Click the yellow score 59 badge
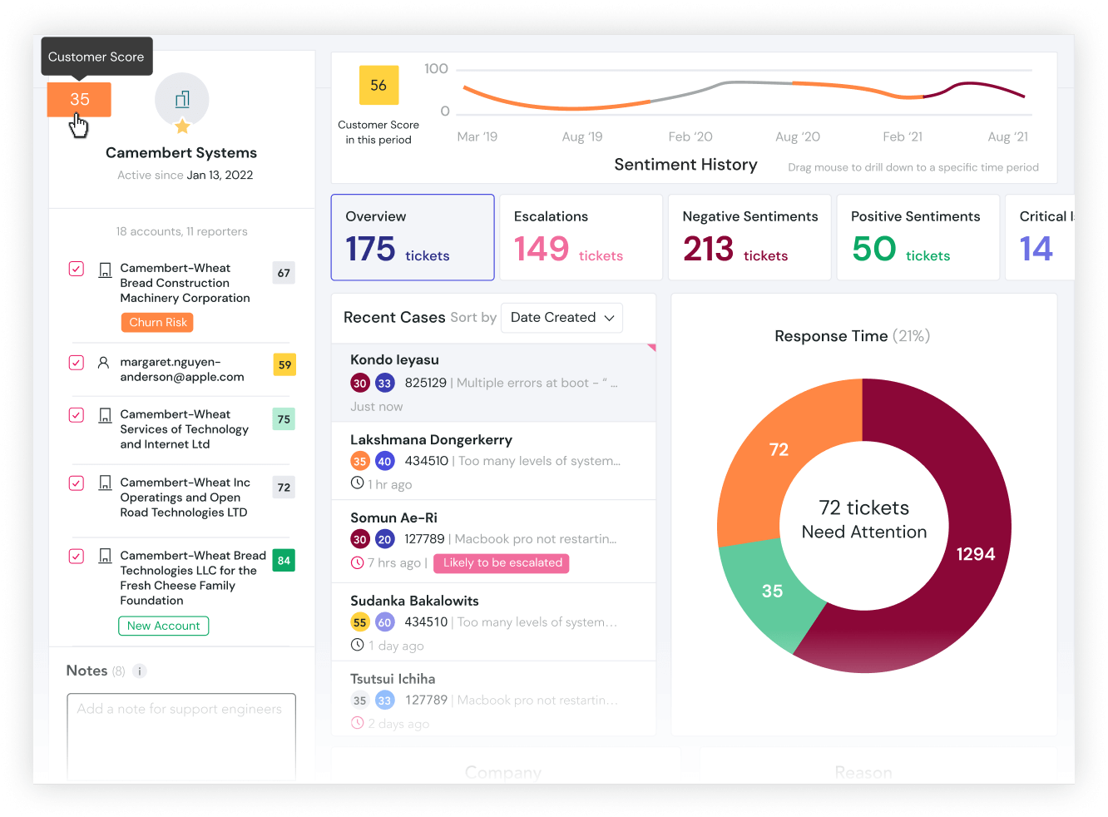Viewport: 1108px width, 817px height. (x=284, y=364)
